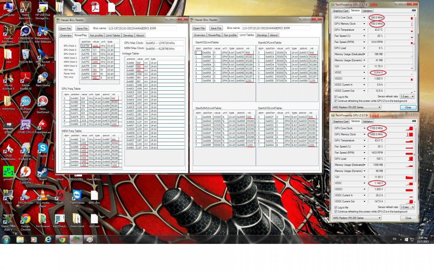Open the Heaven Benchmark desktop icon
The width and height of the screenshot is (434, 271).
pyautogui.click(x=8, y=34)
